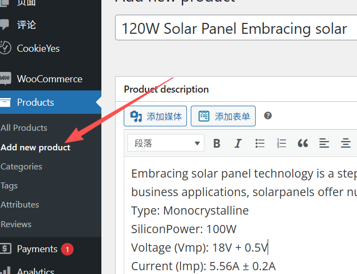Open product Categories page
Screen dimensions: 357x274
coord(21,166)
